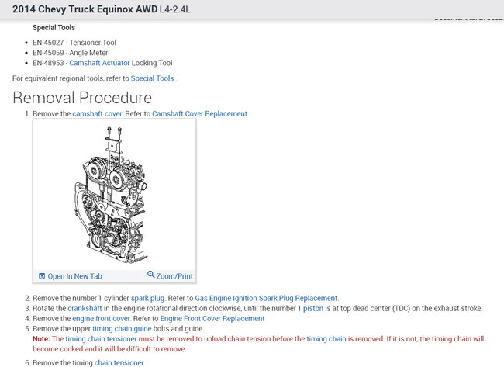Select the Removal Procedure heading

pos(82,98)
